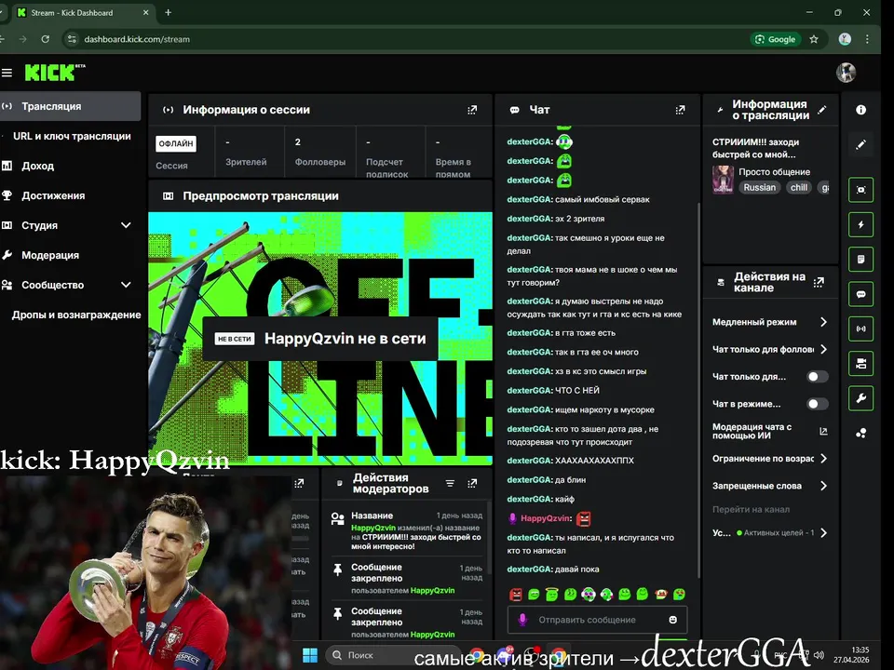Screen dimensions: 894x670
Task: Click the ОФЛАЙН session badge
Action: coord(176,143)
